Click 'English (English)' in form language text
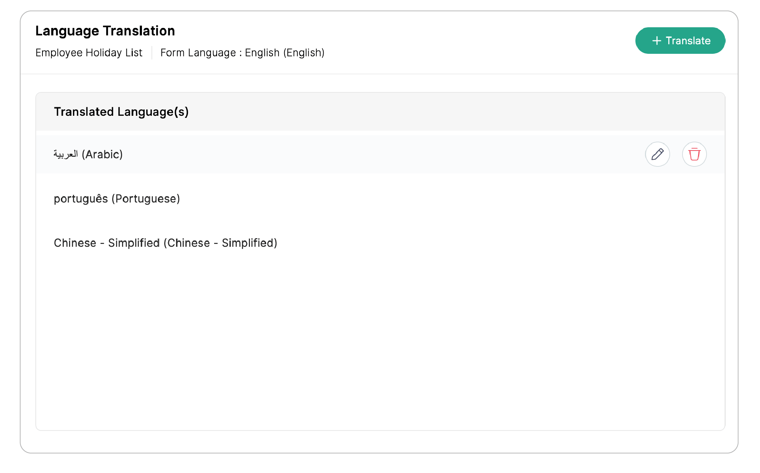Image resolution: width=760 pixels, height=473 pixels. [x=285, y=53]
